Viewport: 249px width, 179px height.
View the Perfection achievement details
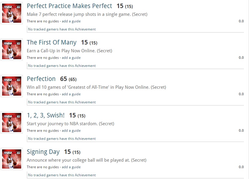tap(41, 79)
